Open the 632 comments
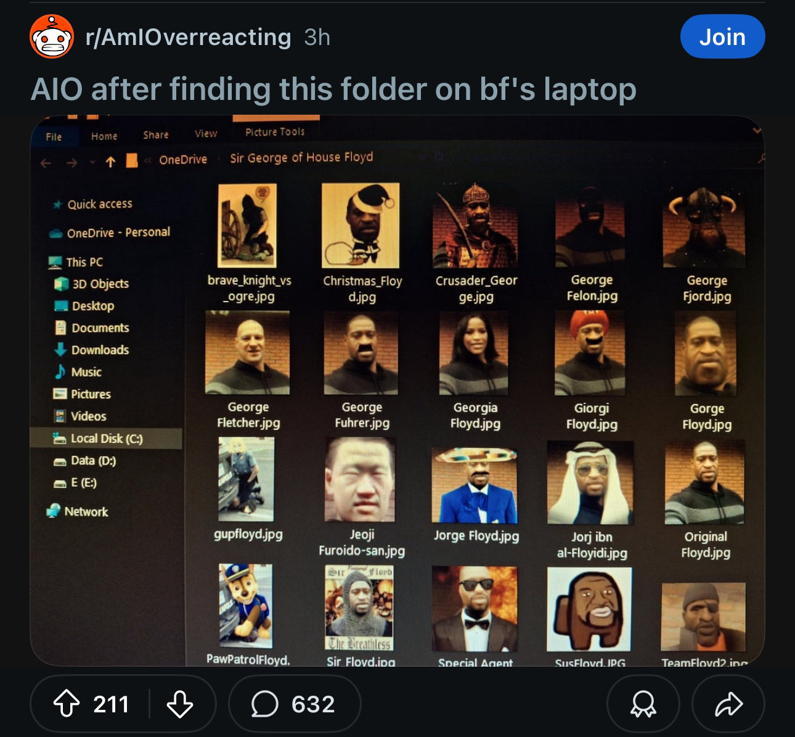Screen dimensions: 795x737 [x=294, y=704]
